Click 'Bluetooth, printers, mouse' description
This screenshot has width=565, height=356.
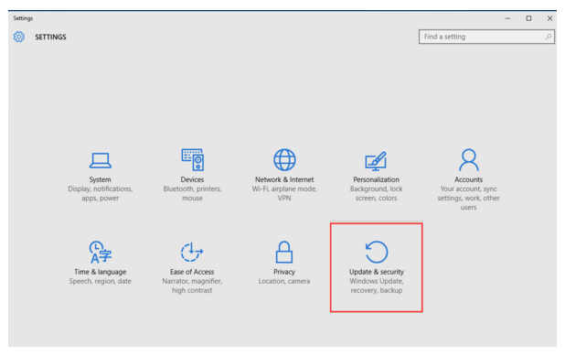[x=192, y=194]
